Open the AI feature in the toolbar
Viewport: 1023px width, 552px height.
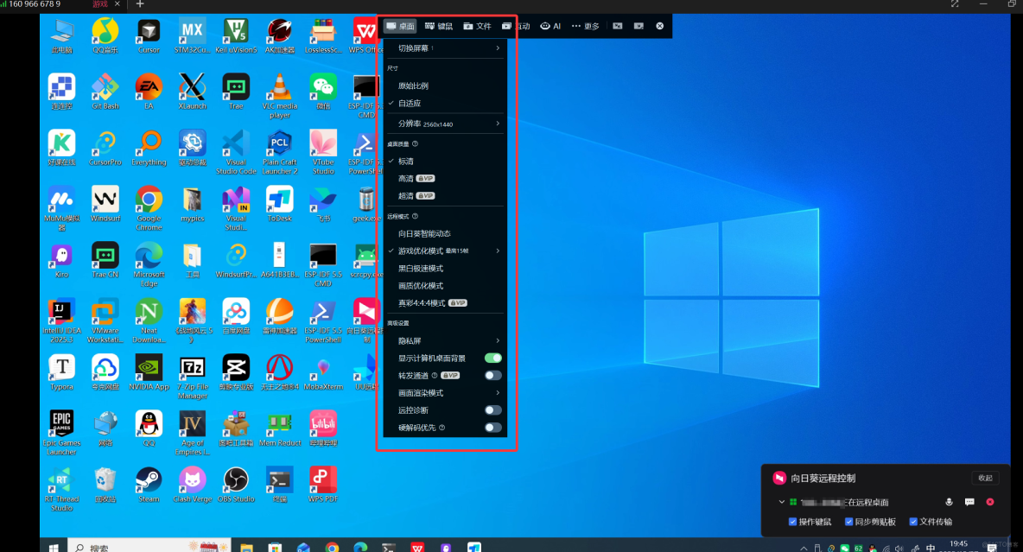pos(550,25)
